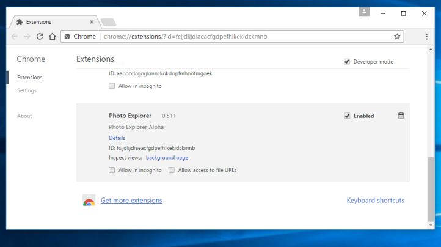441x247 pixels.
Task: Check Allow access to file URLs
Action: pos(171,170)
